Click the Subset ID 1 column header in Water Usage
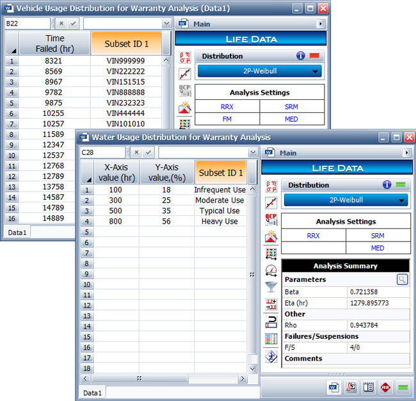The image size is (416, 401). pyautogui.click(x=221, y=172)
